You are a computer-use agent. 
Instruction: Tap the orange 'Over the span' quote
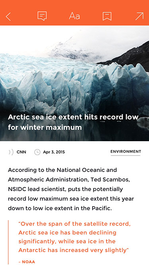[x=74, y=237]
